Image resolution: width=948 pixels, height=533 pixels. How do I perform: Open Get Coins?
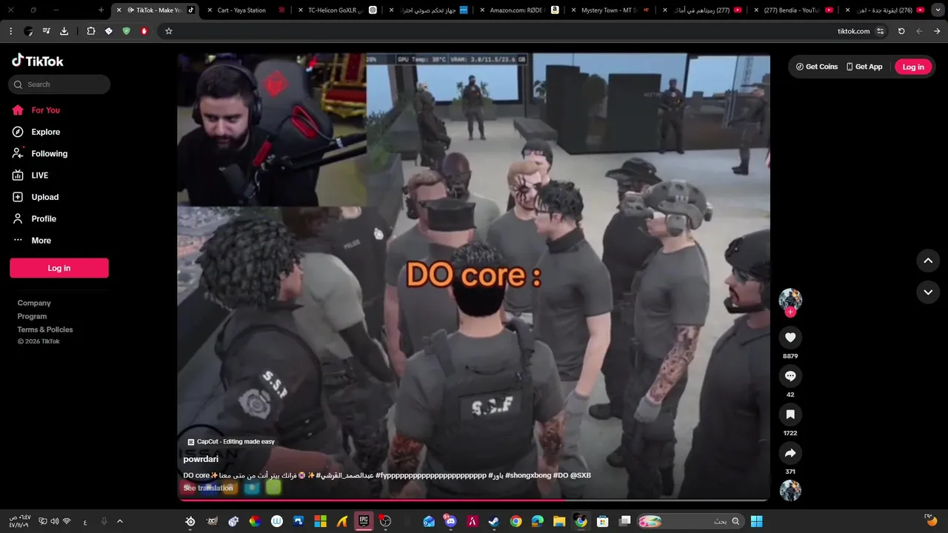click(x=817, y=67)
